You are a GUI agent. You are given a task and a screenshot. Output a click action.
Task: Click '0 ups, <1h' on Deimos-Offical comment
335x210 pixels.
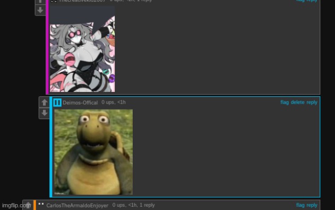(x=114, y=102)
